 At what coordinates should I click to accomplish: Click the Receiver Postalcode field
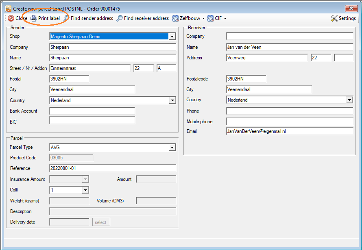point(246,79)
